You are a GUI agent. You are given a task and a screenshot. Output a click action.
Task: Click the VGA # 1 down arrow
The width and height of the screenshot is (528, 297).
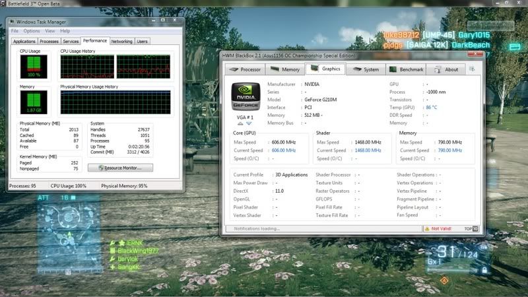[249, 123]
